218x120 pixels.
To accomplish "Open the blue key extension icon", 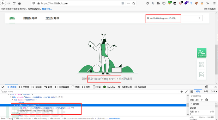I will (x=191, y=3).
